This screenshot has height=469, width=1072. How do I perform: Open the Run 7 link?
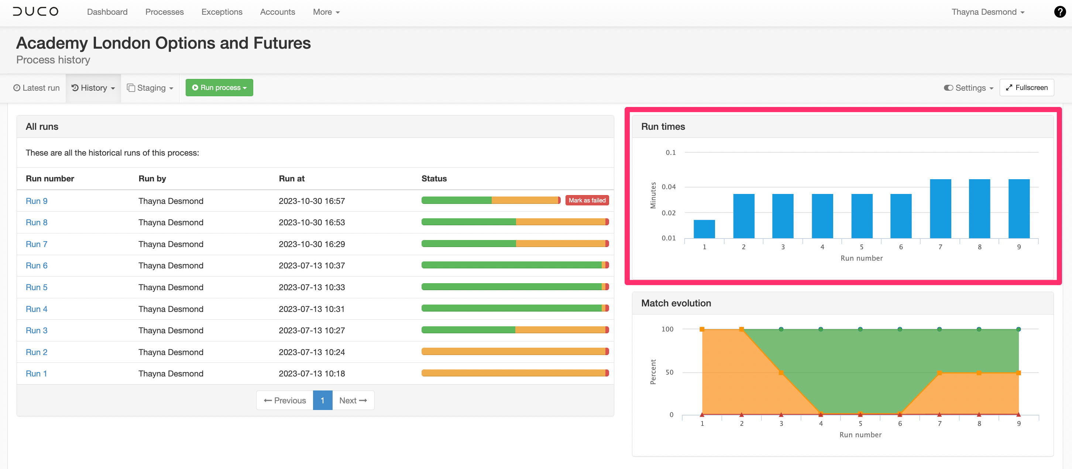tap(37, 244)
